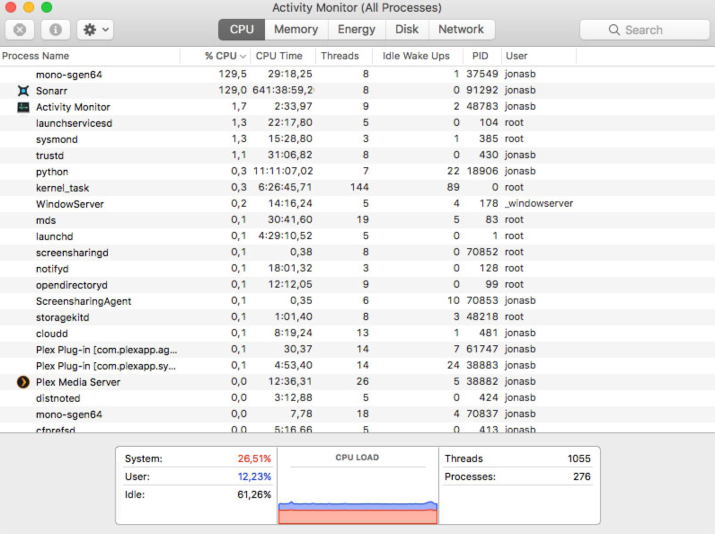The height and width of the screenshot is (534, 715).
Task: Switch to the CPU tab
Action: (x=242, y=30)
